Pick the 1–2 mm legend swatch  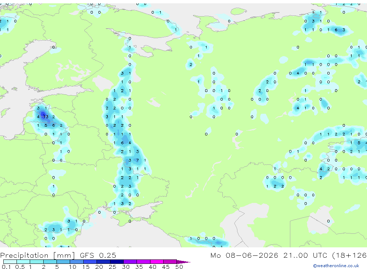(37, 262)
